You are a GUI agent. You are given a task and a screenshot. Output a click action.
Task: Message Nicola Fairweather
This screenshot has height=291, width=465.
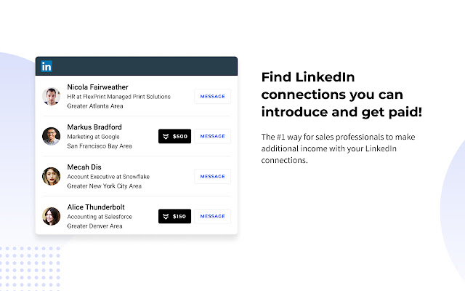click(x=212, y=96)
